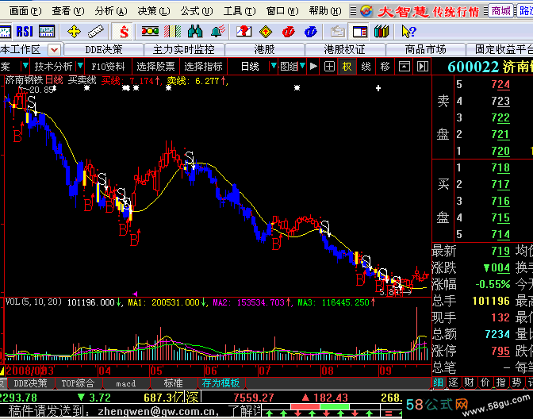Switch to the 主力实时监控 tab
This screenshot has width=533, height=419.
tap(184, 50)
